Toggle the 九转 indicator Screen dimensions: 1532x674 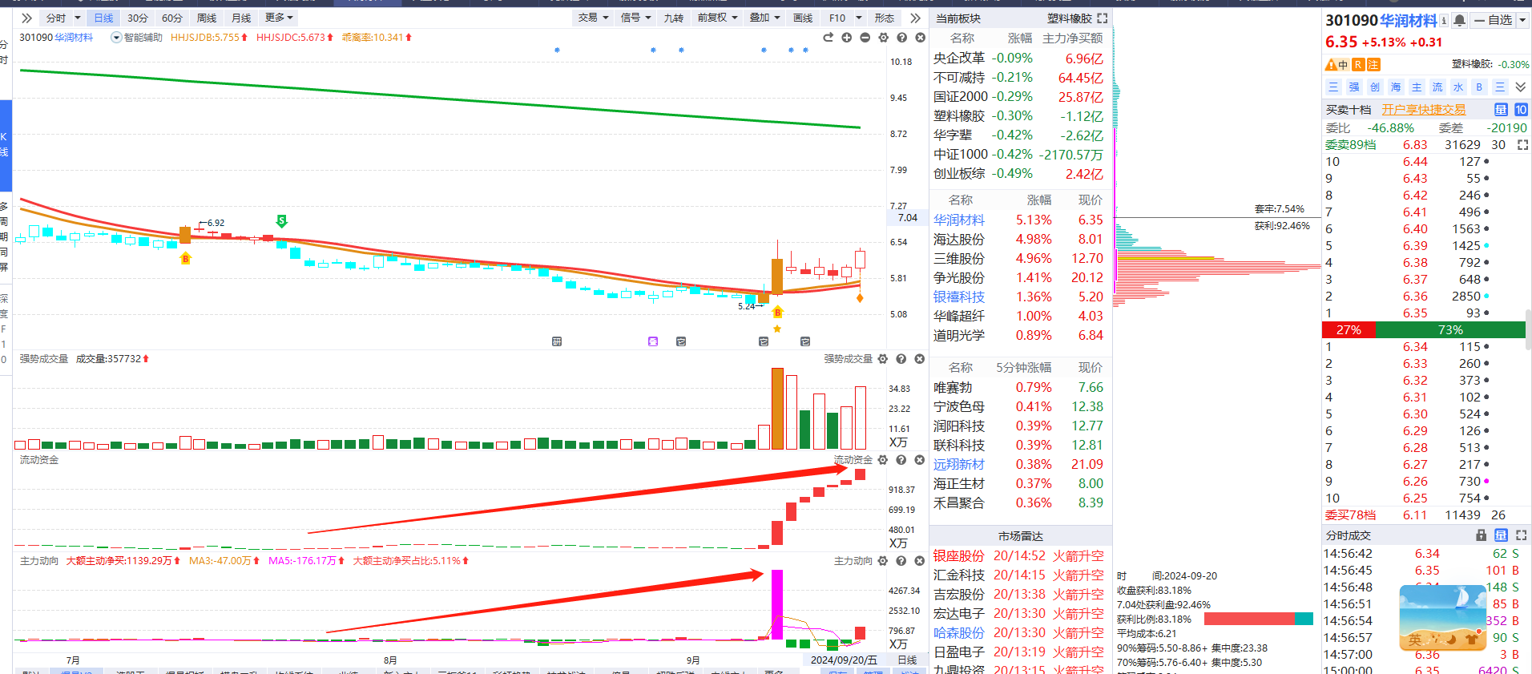coord(674,18)
